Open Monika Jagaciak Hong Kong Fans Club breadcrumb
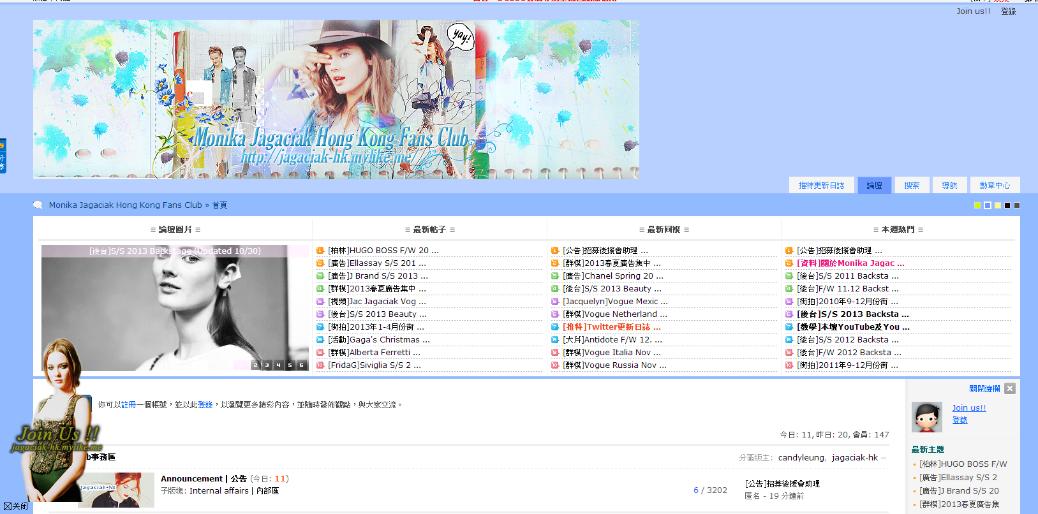1038x514 pixels. tap(125, 205)
